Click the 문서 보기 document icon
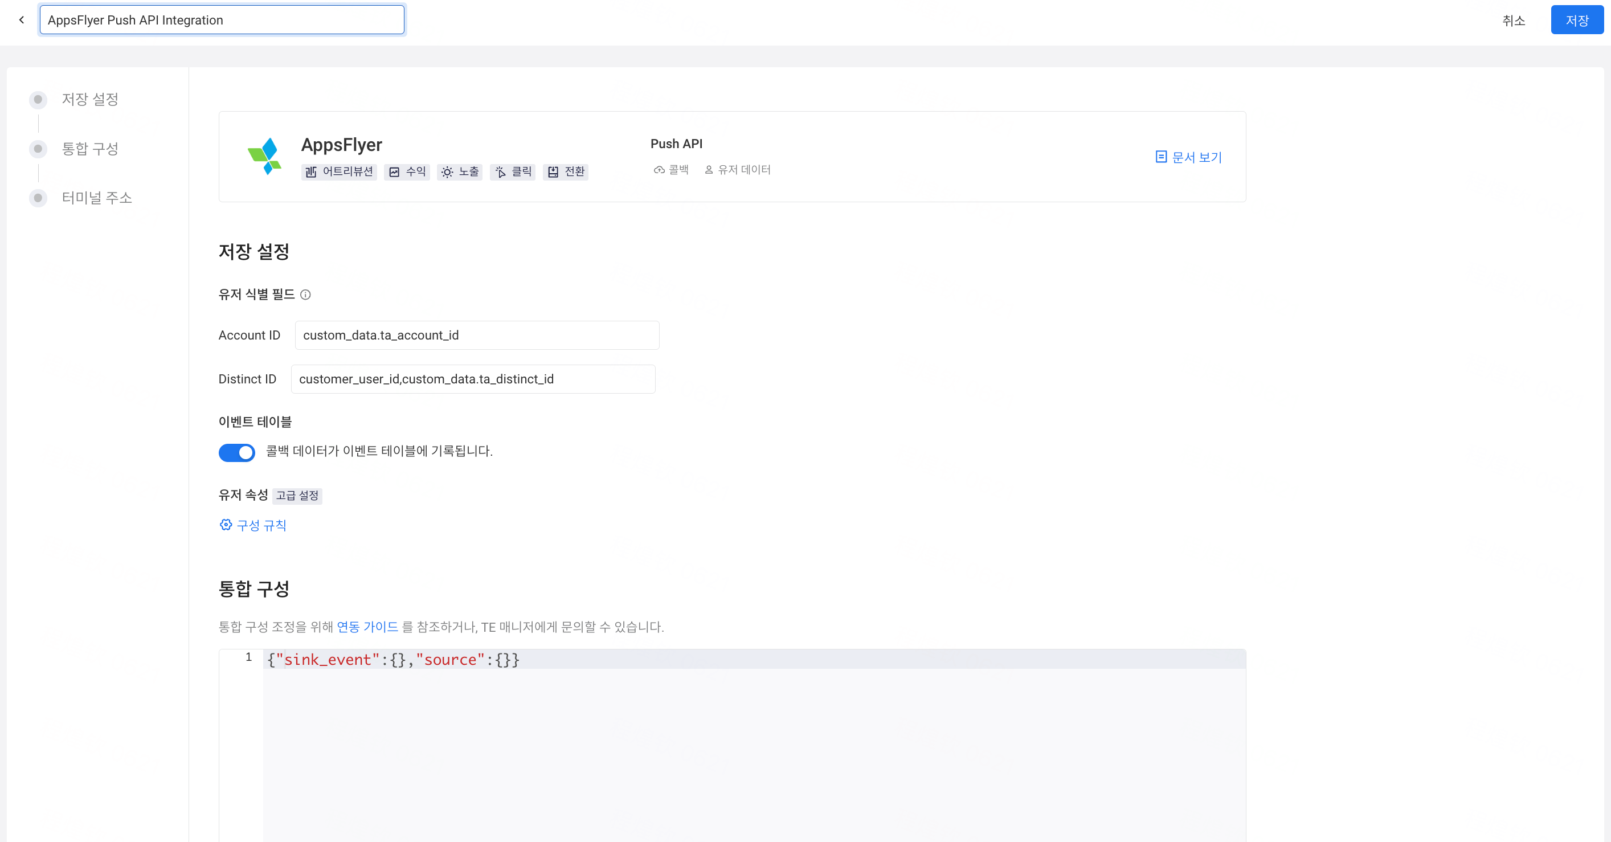 pos(1162,157)
